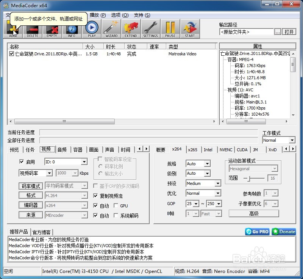Click the 名称 column header
Image resolution: width=303 pixels, height=279 pixels.
(x=45, y=46)
